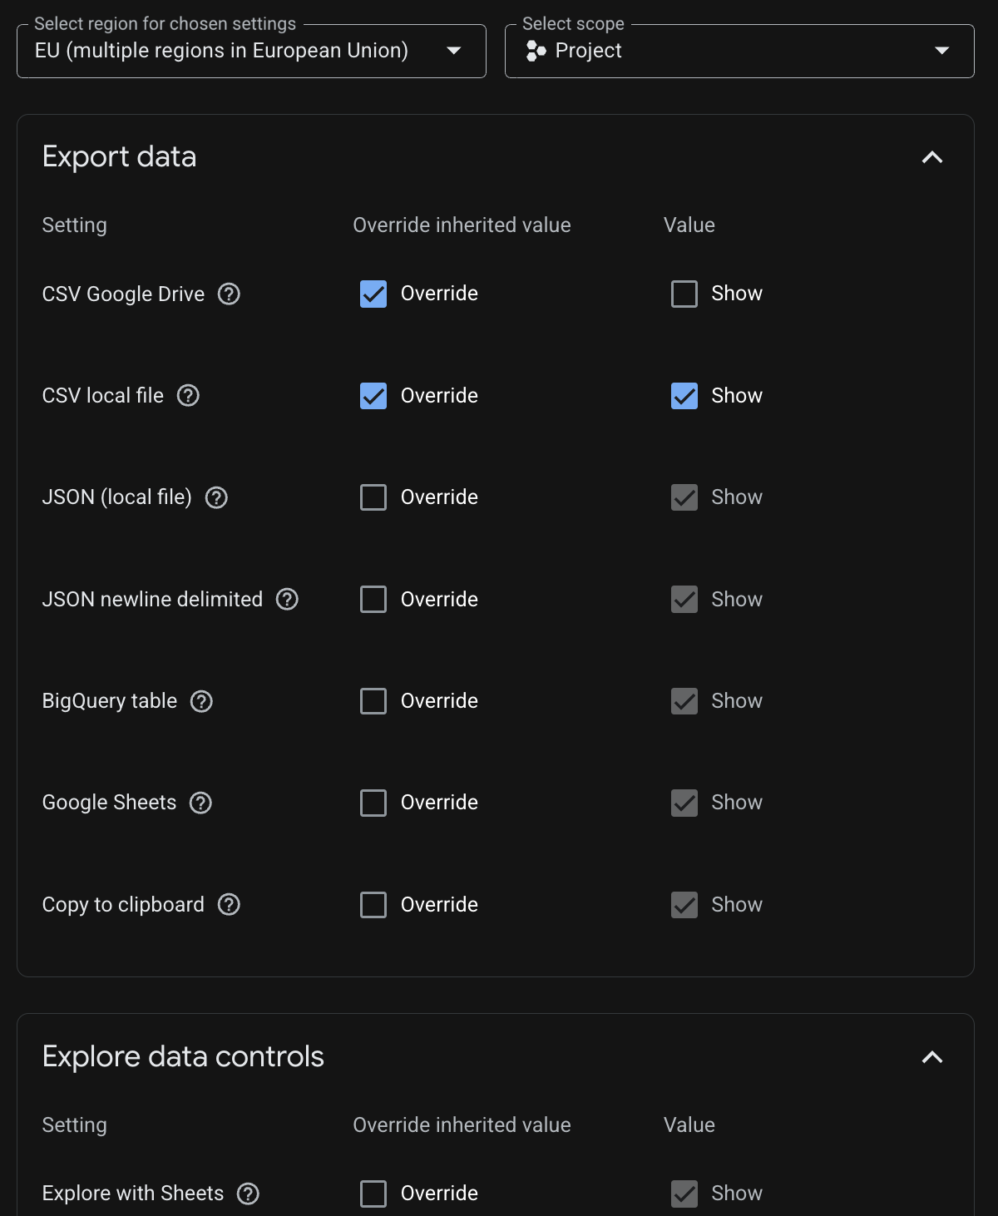
Task: Open help icon next to CSV local file
Action: click(188, 395)
